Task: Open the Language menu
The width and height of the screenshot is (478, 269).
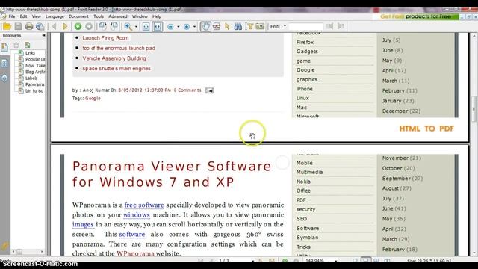Action: (x=55, y=16)
